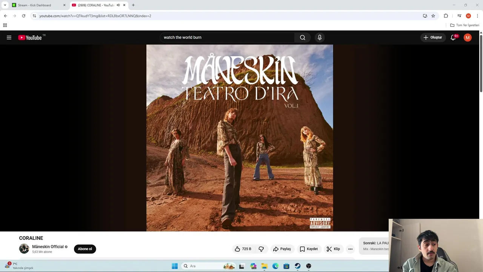Click the Oluştur create button
Screen dimensions: 483x272
(432, 37)
